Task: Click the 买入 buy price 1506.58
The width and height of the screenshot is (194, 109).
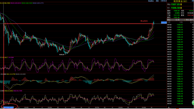Action: [175, 8]
